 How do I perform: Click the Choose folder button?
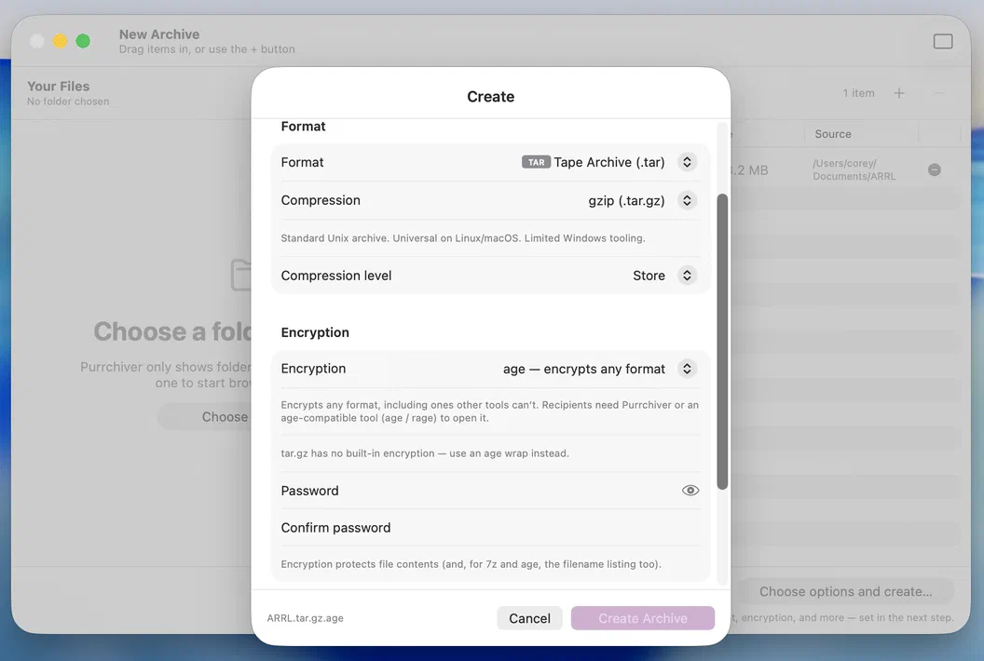208,417
